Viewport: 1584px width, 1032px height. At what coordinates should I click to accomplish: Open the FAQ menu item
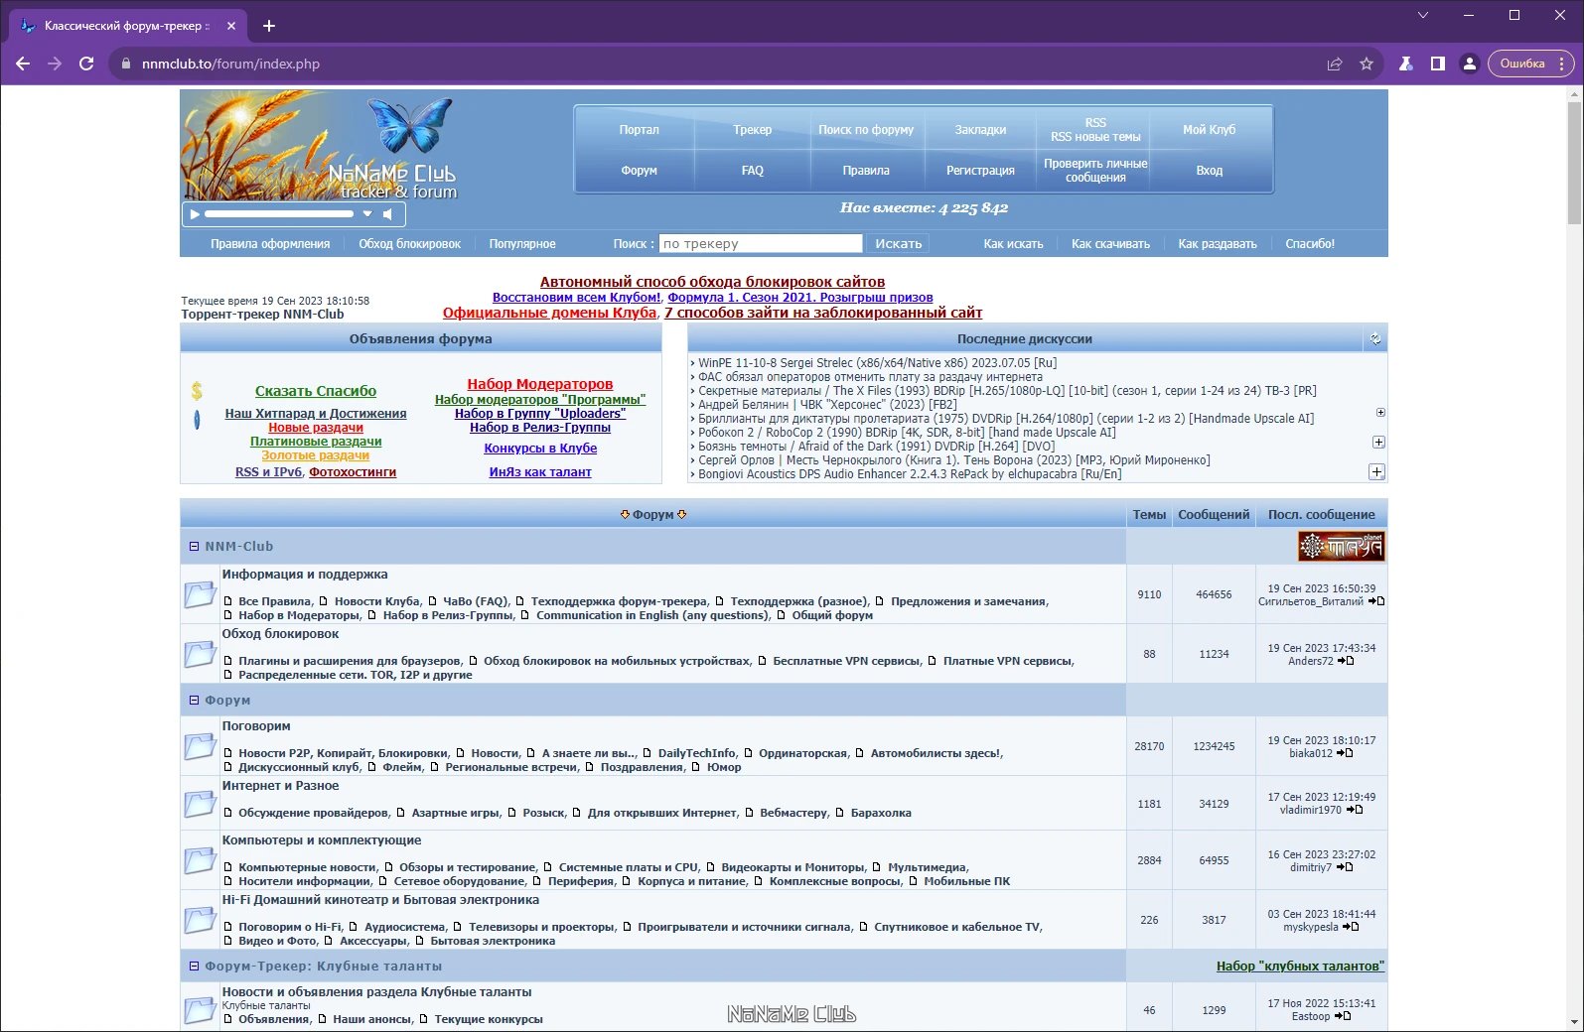pos(753,171)
